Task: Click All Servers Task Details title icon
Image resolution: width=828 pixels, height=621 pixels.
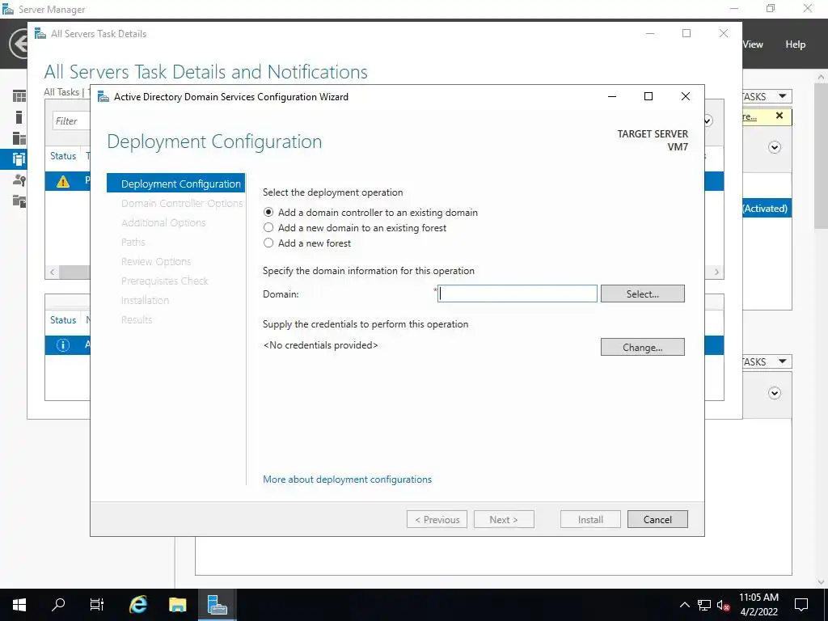Action: 40,33
